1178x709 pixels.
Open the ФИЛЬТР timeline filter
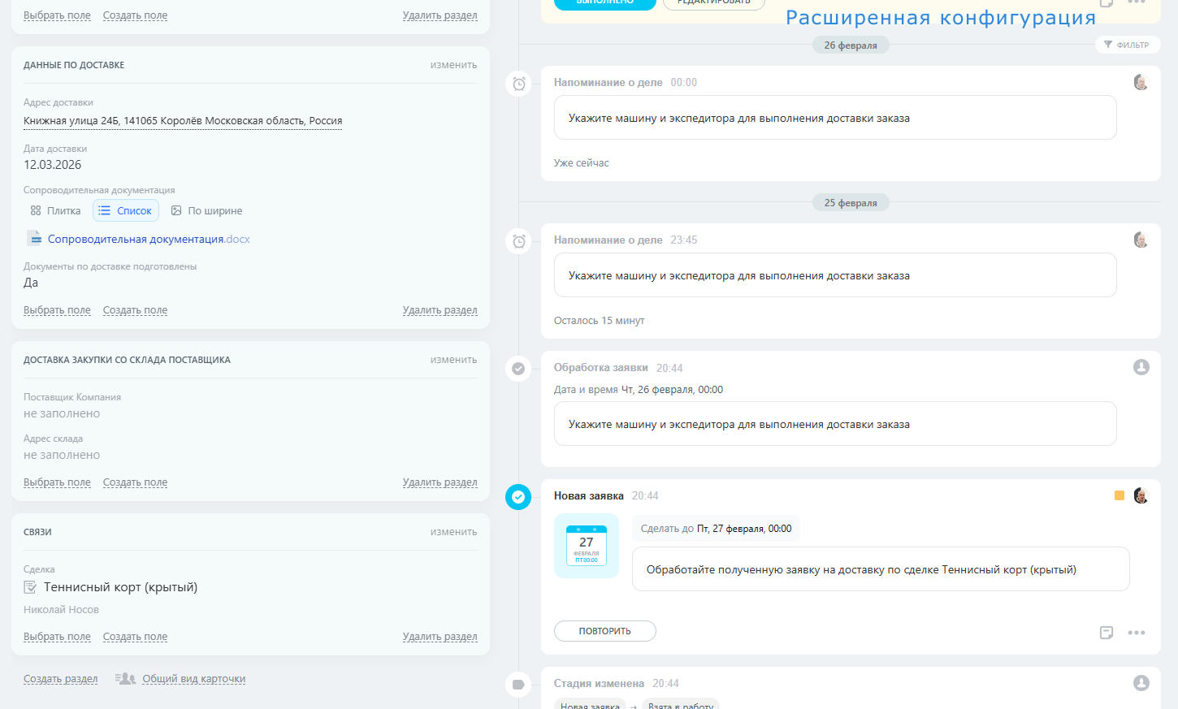[x=1127, y=45]
